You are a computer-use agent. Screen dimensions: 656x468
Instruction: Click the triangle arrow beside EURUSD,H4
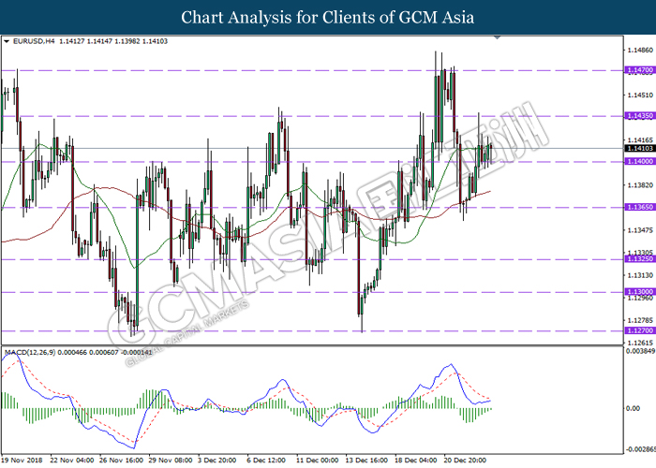tap(7, 42)
